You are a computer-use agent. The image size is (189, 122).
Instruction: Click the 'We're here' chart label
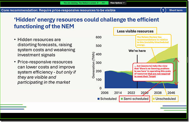(137, 51)
